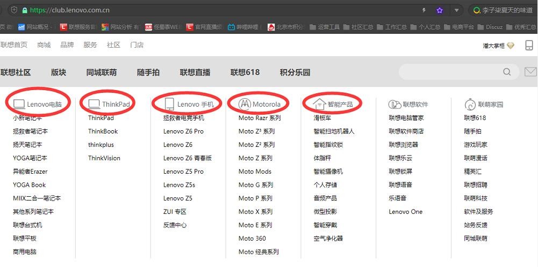This screenshot has height=267, width=538.
Task: Open the 电商平台 bookmark folder
Action: [459, 27]
